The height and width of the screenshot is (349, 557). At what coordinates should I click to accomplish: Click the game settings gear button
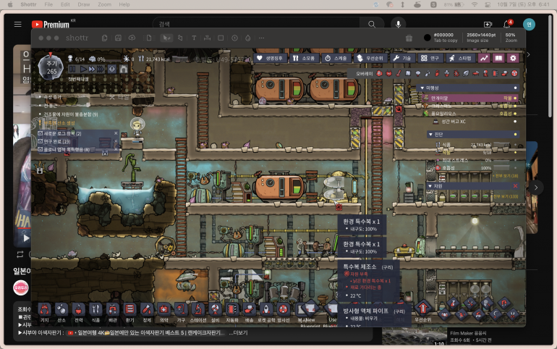pyautogui.click(x=513, y=58)
